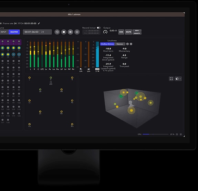Open the settings gear beside CPU 25 %

[x=177, y=134]
